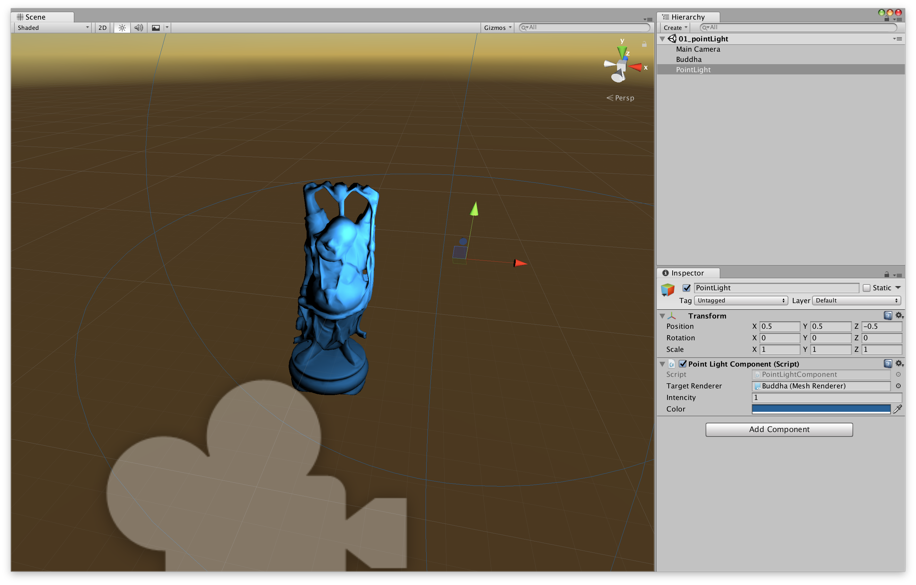Screen dimensions: 916x585
Task: Click the help icon on Point Light Component
Action: 887,364
